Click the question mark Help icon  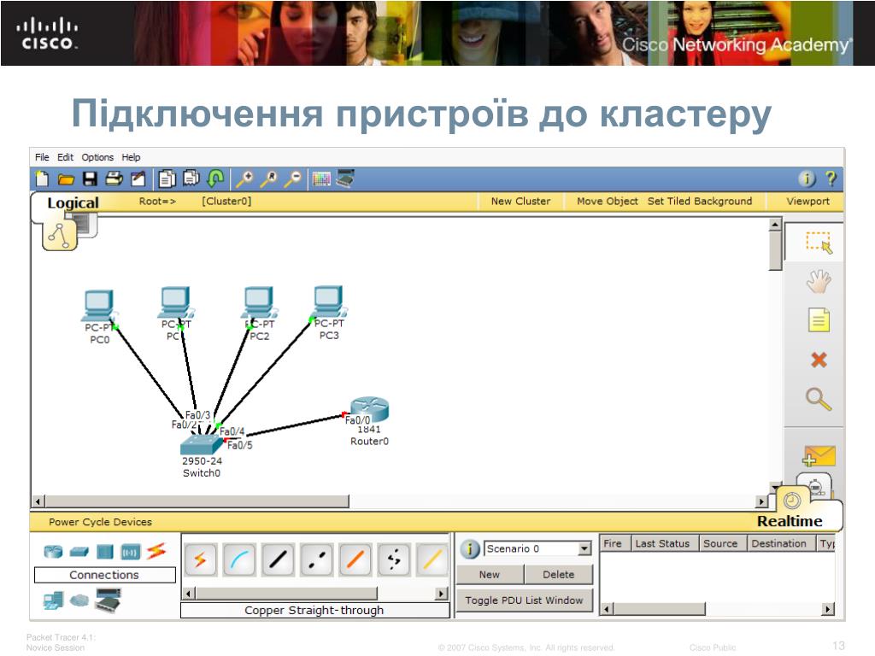pyautogui.click(x=831, y=178)
